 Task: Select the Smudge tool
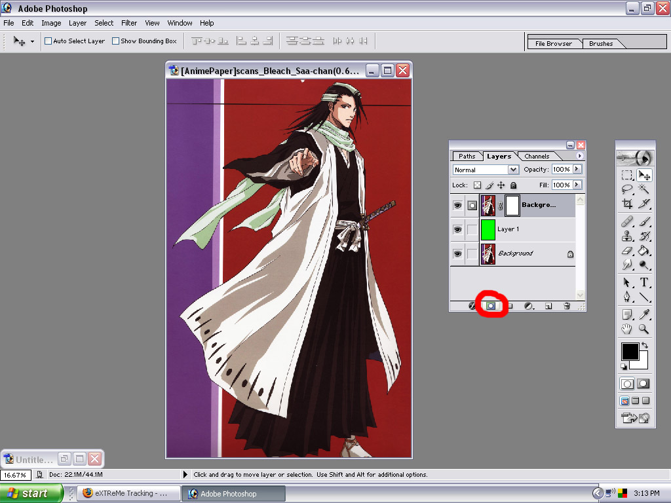pyautogui.click(x=627, y=265)
